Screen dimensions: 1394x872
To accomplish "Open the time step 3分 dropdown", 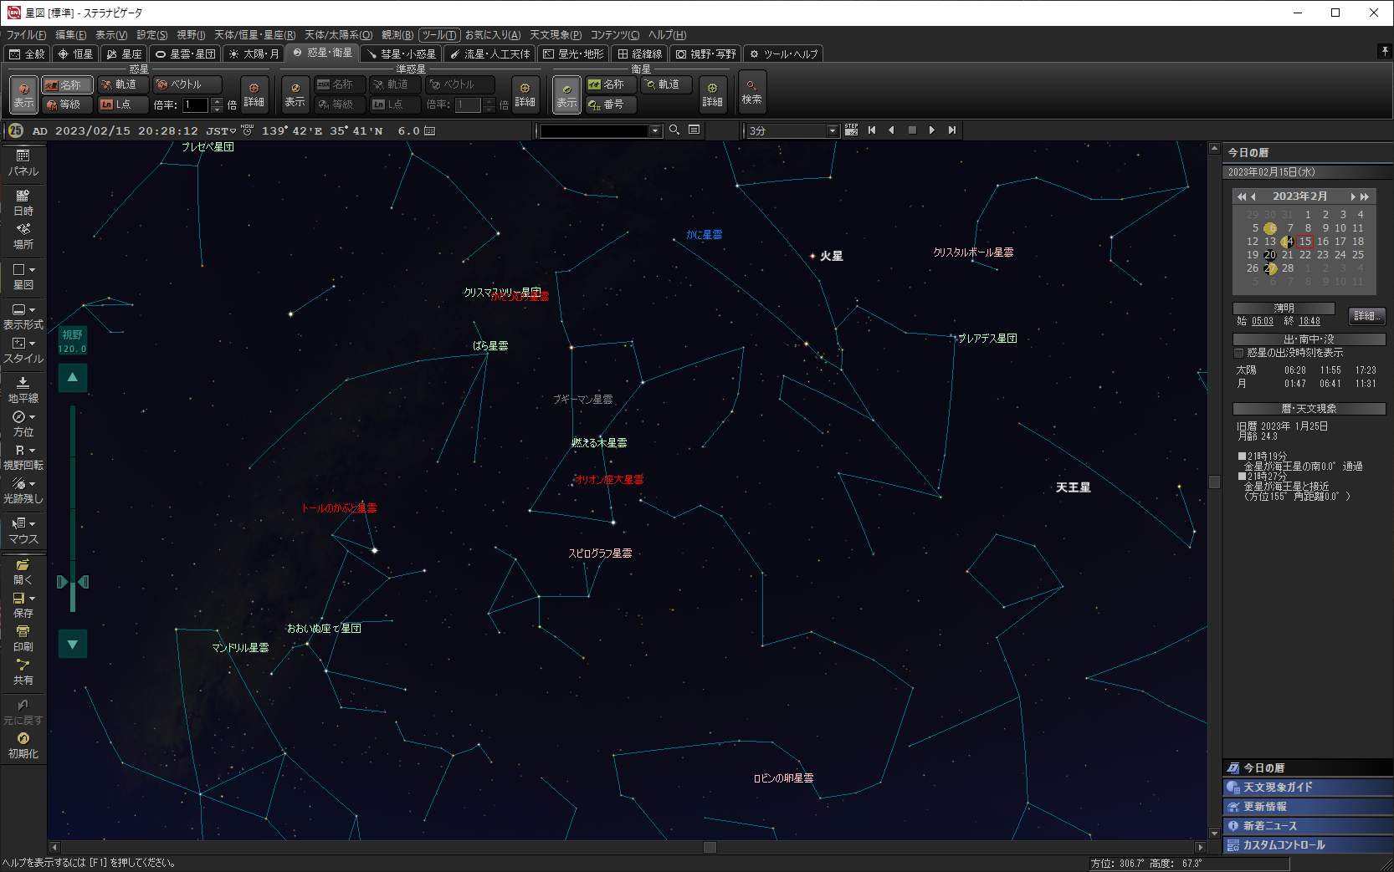I will click(x=832, y=131).
